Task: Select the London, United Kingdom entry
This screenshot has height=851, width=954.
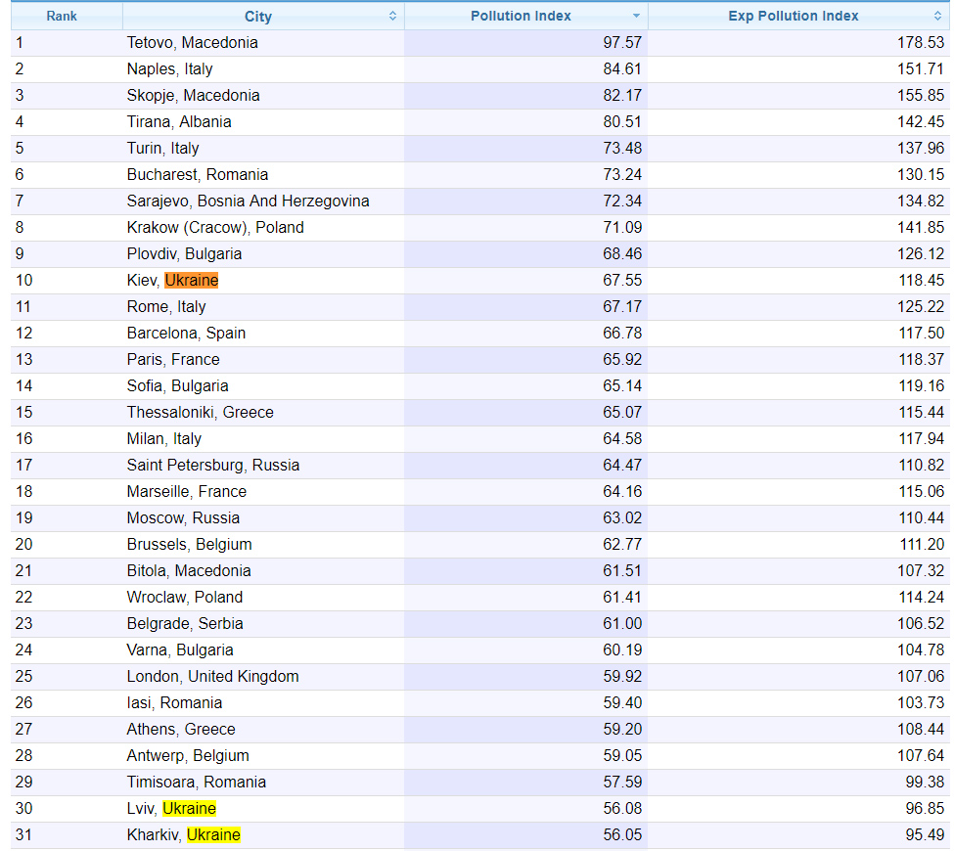Action: [x=212, y=677]
